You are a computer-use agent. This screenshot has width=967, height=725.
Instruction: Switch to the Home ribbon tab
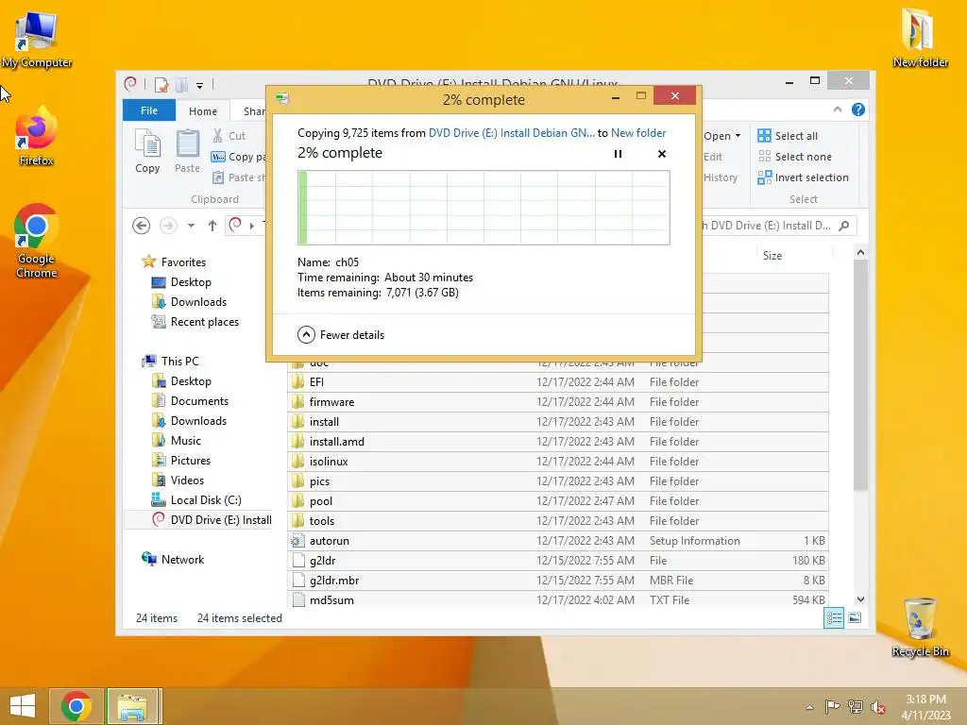tap(203, 111)
